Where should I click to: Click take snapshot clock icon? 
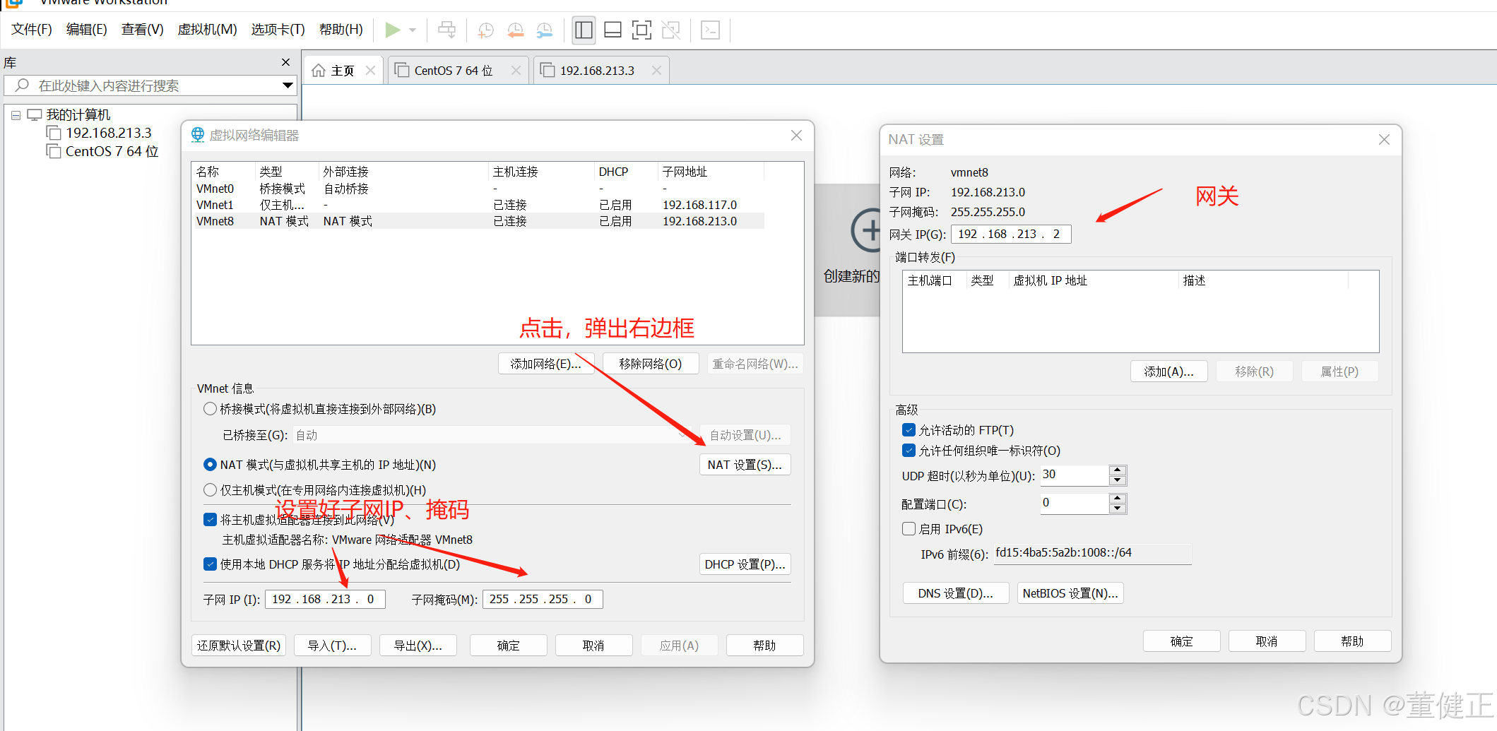(486, 30)
